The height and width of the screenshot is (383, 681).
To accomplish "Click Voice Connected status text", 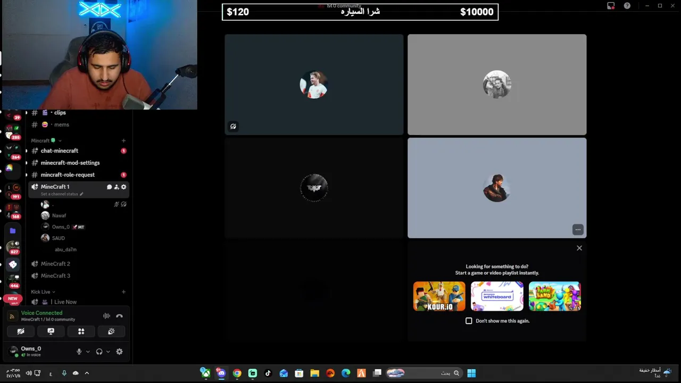I will click(x=41, y=313).
